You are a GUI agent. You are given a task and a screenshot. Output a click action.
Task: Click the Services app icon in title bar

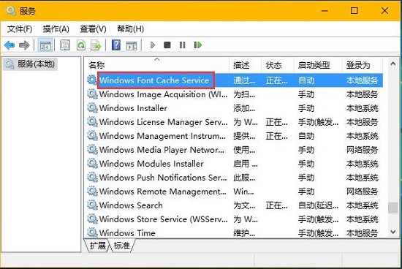pyautogui.click(x=11, y=10)
